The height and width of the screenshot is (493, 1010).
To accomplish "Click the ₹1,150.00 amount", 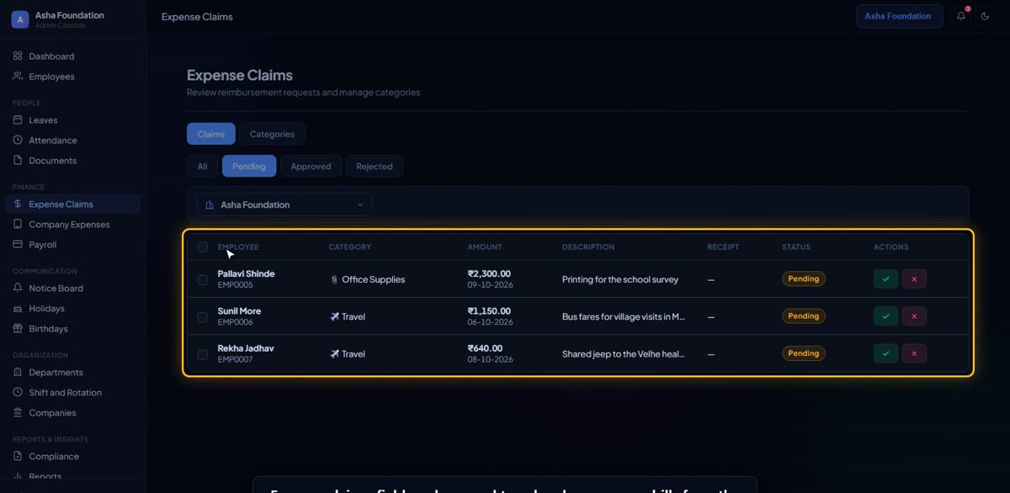I will pyautogui.click(x=489, y=311).
